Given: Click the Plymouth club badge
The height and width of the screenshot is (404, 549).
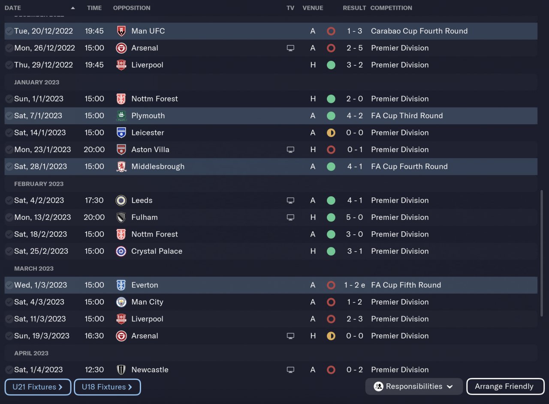Looking at the screenshot, I should 121,116.
